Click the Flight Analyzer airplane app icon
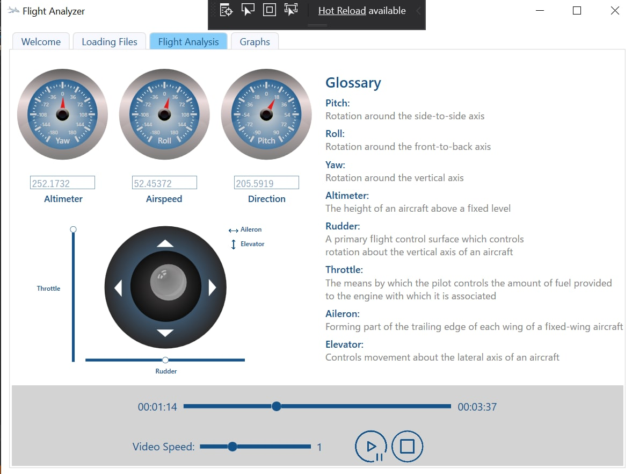 tap(13, 11)
